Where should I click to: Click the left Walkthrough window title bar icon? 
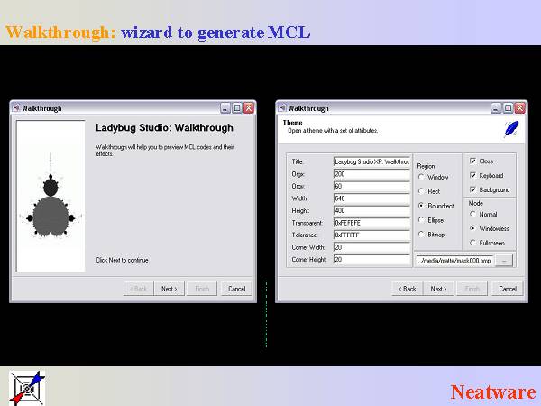pos(16,108)
